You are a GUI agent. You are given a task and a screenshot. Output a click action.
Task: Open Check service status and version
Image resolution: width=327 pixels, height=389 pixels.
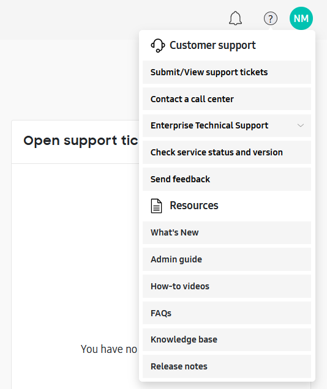pyautogui.click(x=227, y=152)
